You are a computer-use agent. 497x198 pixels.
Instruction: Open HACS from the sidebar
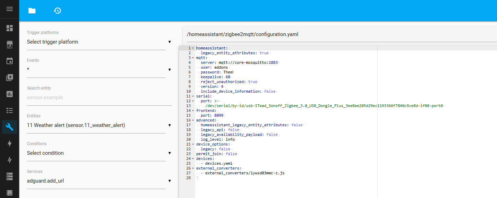point(10,45)
